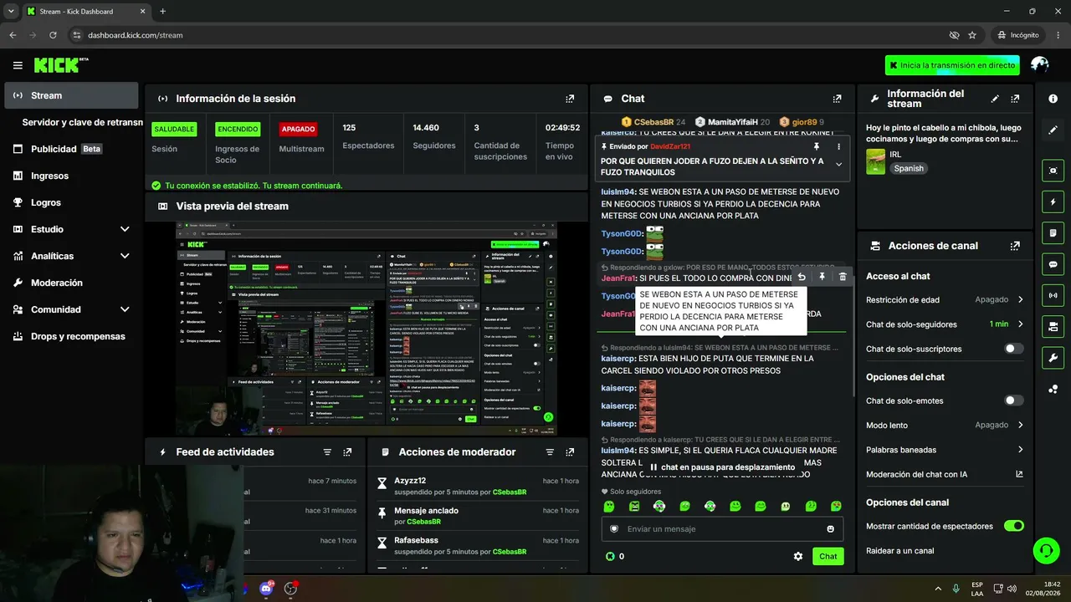The width and height of the screenshot is (1071, 602).
Task: Open the browser tab search dropdown
Action: coord(11,12)
